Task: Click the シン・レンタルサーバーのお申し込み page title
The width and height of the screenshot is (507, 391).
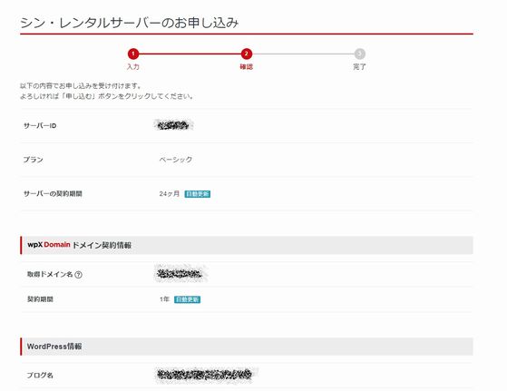Action: [130, 23]
